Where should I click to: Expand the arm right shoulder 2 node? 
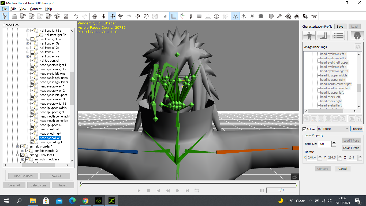point(23,159)
